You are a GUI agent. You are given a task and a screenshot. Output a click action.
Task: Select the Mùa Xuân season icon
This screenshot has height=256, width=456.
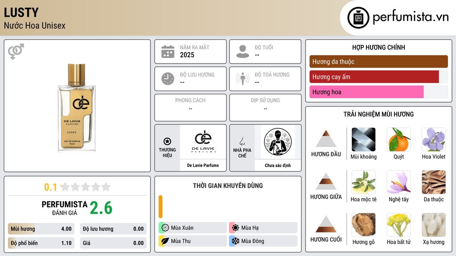coord(165,228)
